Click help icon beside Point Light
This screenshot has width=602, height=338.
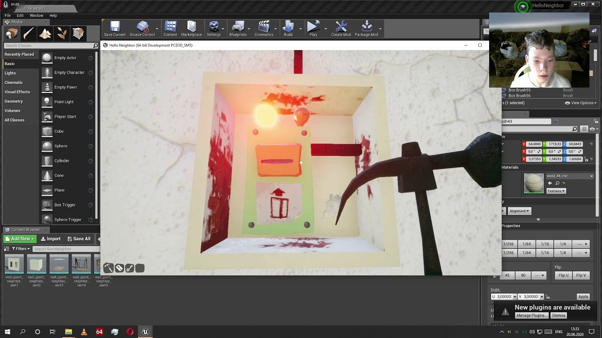[x=90, y=102]
